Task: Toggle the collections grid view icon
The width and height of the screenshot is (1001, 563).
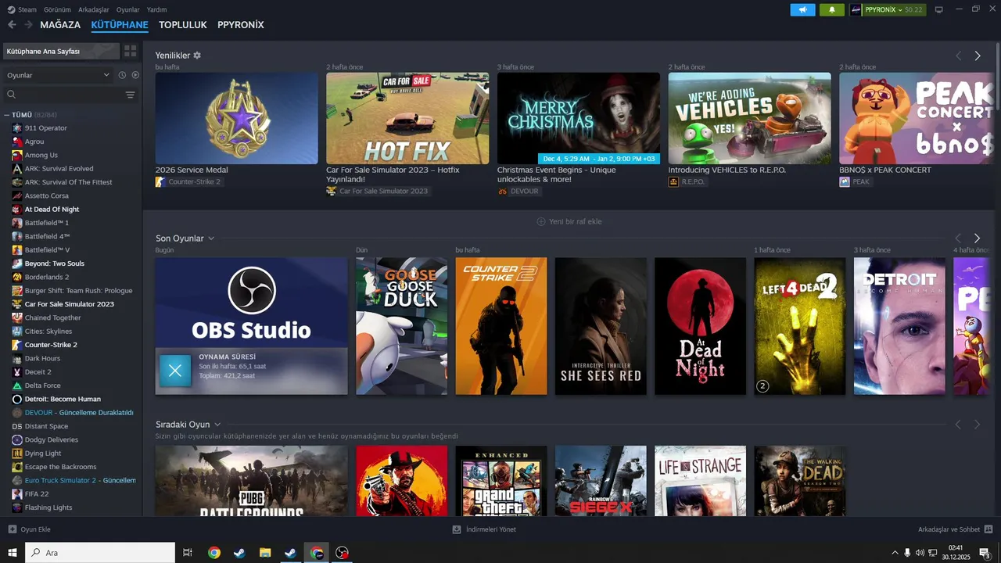Action: (x=130, y=51)
